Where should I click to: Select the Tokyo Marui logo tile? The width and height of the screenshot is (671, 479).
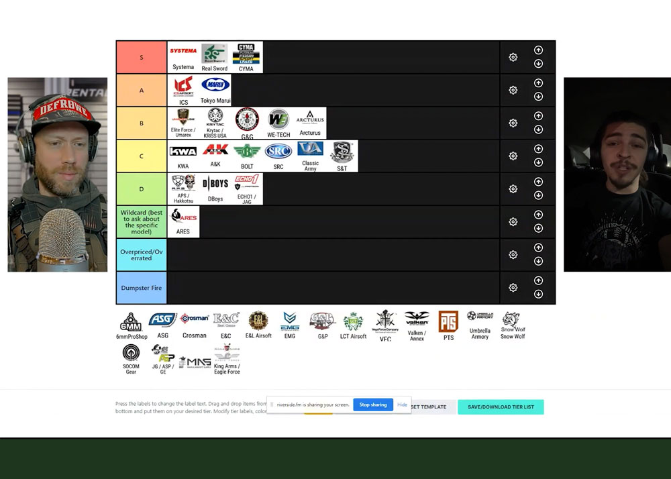point(215,91)
